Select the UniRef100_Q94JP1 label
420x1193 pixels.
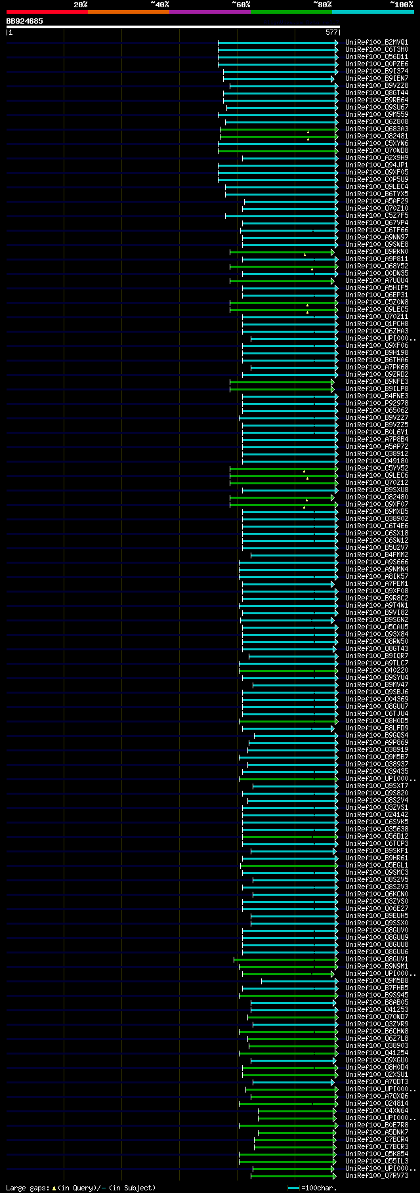[377, 165]
